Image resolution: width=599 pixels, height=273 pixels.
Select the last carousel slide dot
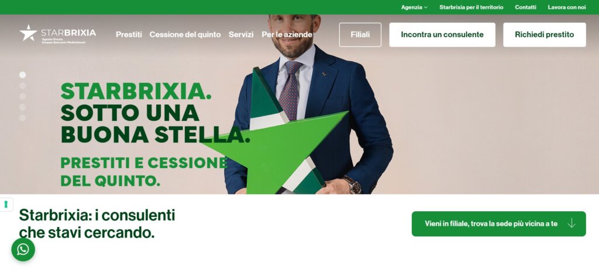pyautogui.click(x=23, y=118)
